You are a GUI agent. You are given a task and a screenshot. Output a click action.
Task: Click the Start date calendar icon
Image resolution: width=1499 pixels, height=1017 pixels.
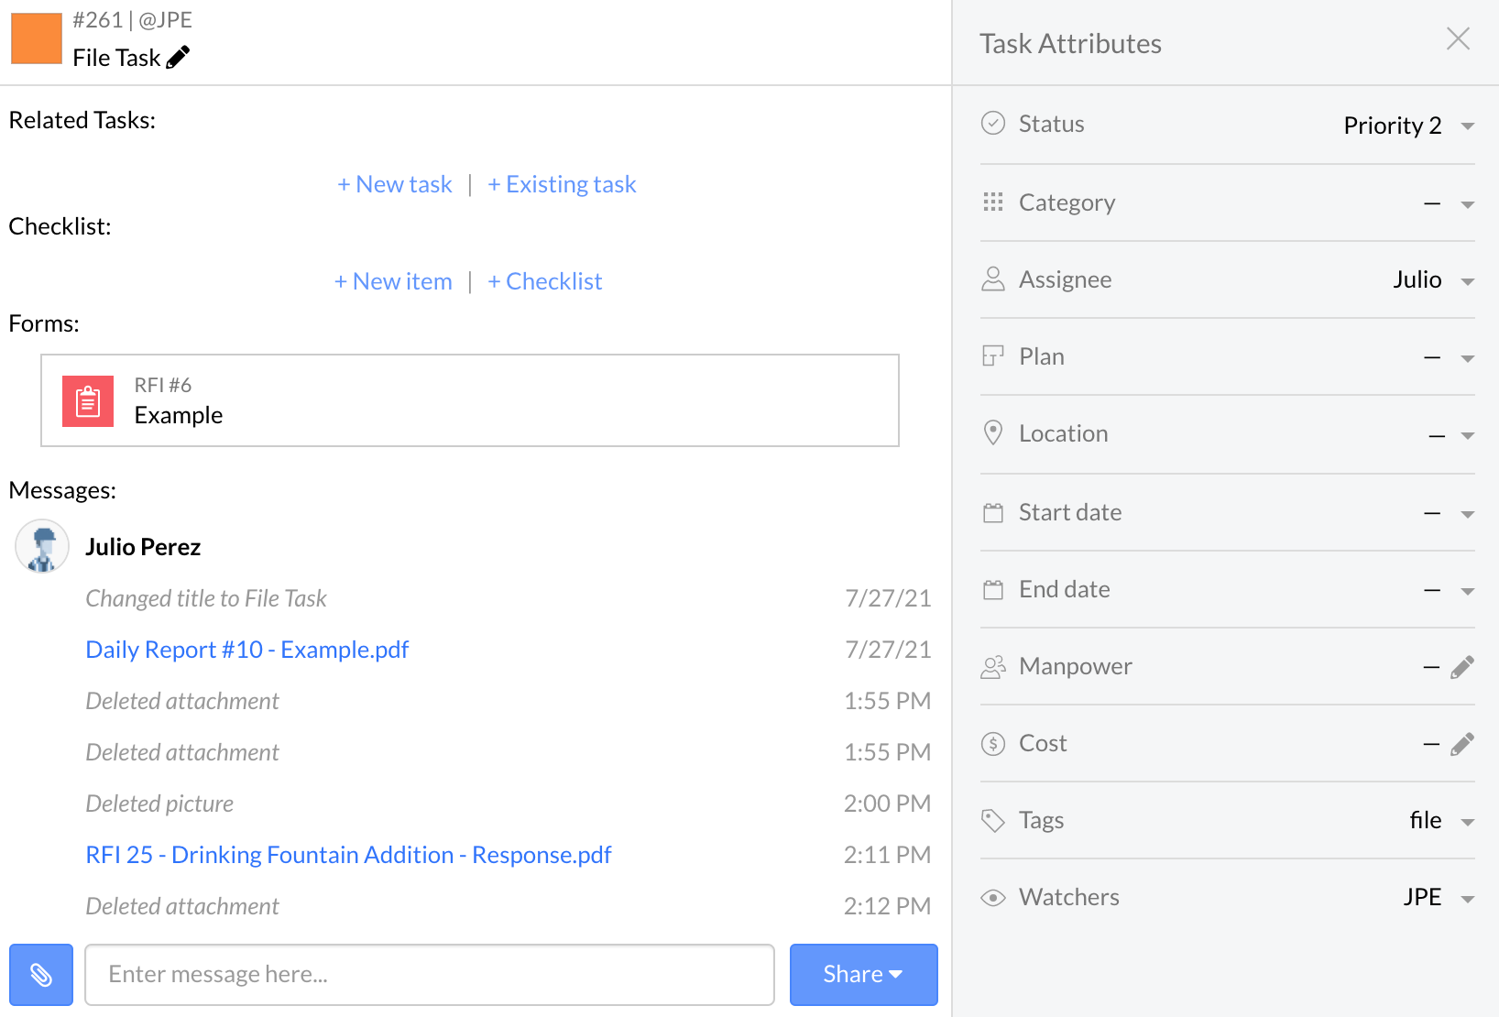(993, 512)
